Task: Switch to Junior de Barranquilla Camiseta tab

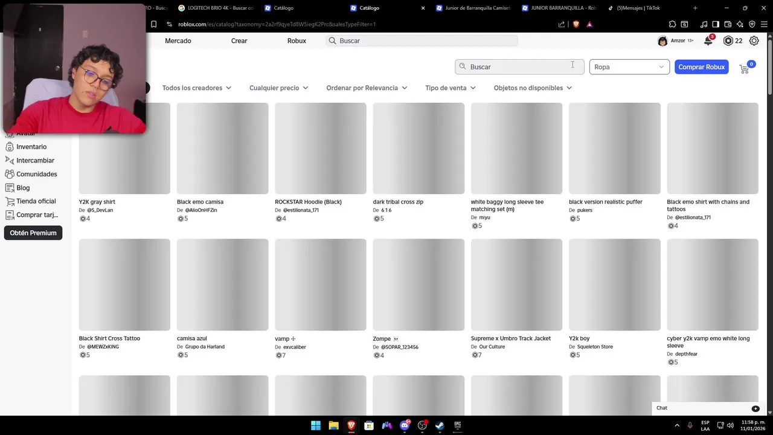Action: 473,8
